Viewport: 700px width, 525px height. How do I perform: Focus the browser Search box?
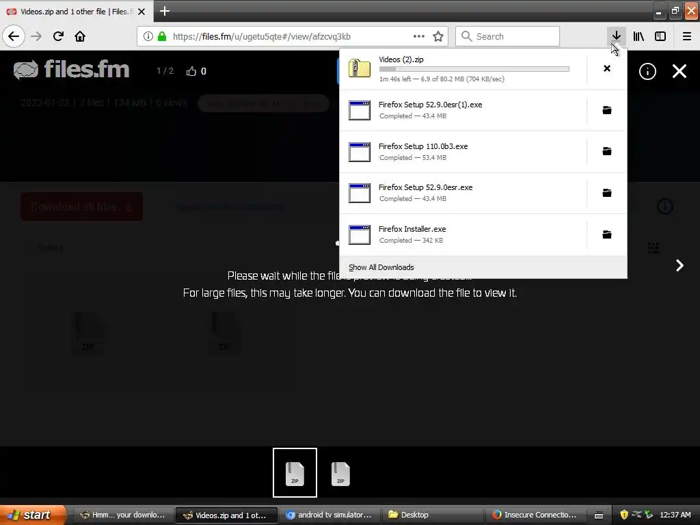tap(507, 36)
